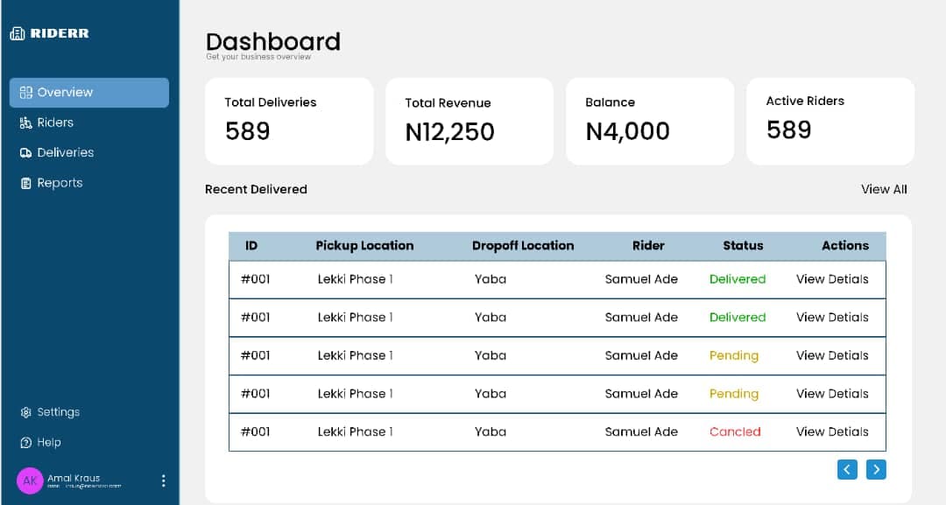Open the three-dot menu beside Amal Kraus
The image size is (946, 505).
pyautogui.click(x=163, y=480)
